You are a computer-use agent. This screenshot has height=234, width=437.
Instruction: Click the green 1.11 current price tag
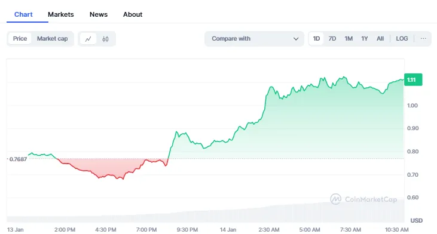[413, 80]
